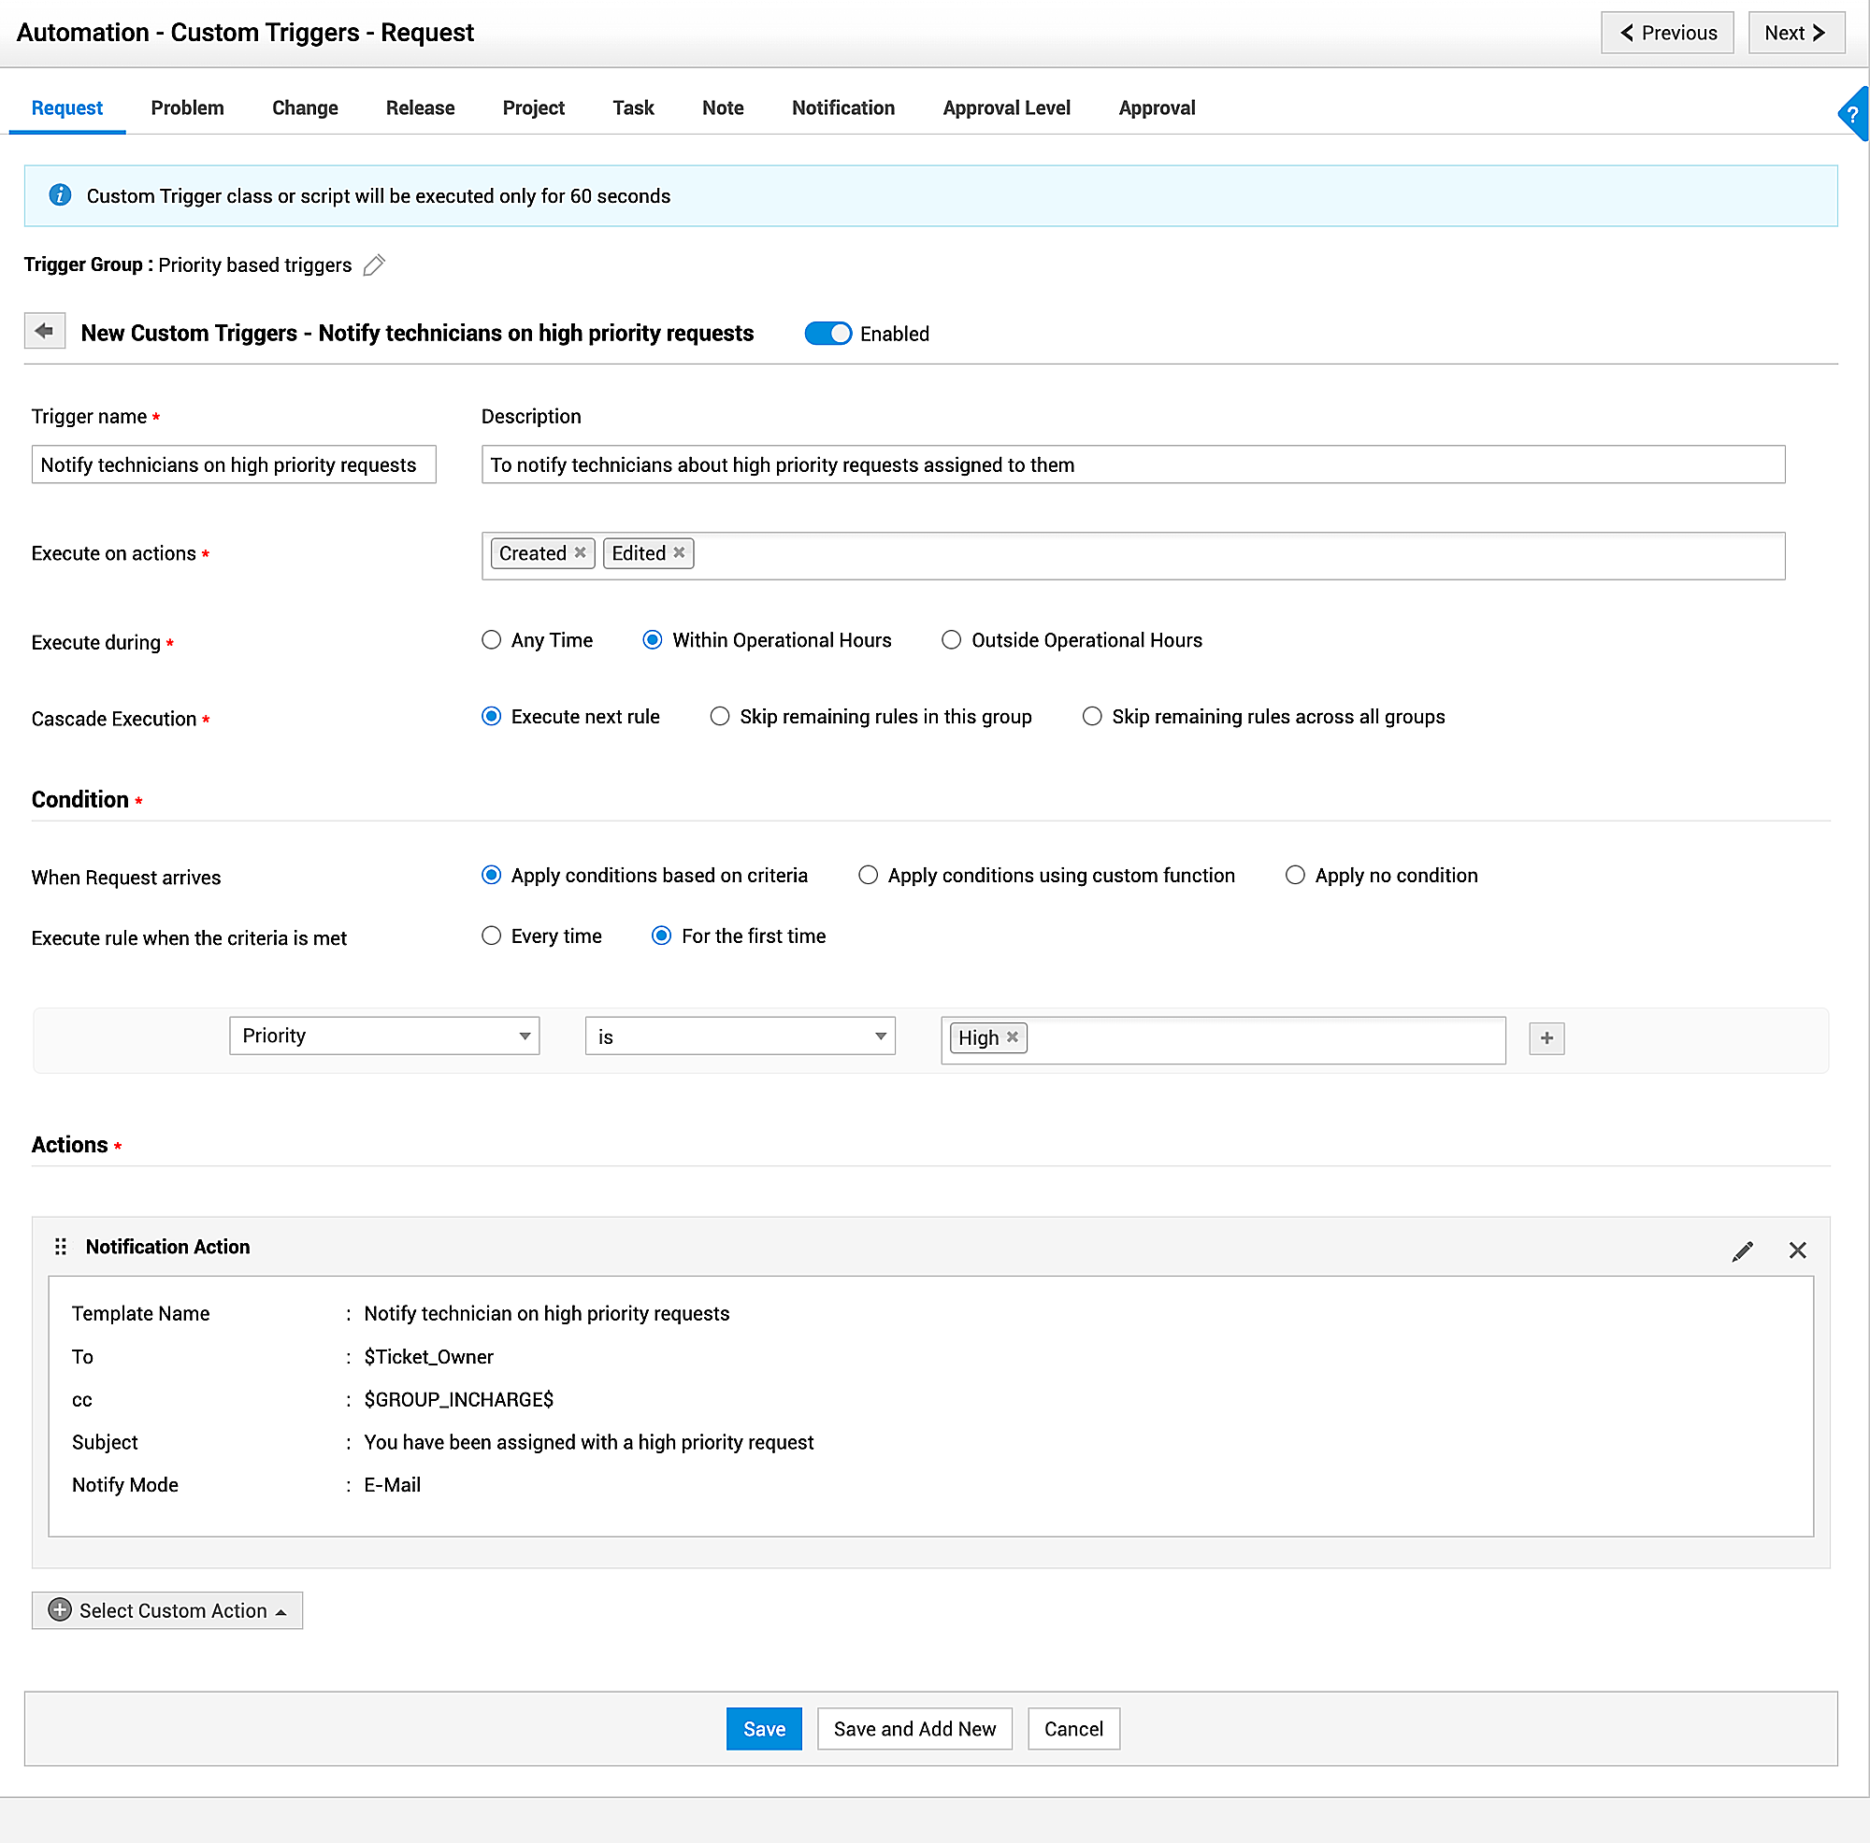Click the Save and Add New button

pyautogui.click(x=914, y=1730)
